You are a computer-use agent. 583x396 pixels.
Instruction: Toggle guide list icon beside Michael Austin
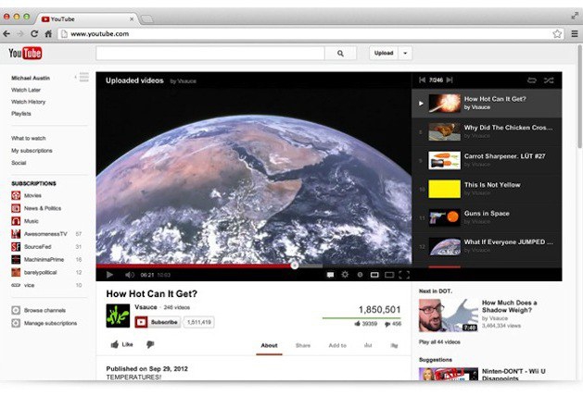point(84,77)
